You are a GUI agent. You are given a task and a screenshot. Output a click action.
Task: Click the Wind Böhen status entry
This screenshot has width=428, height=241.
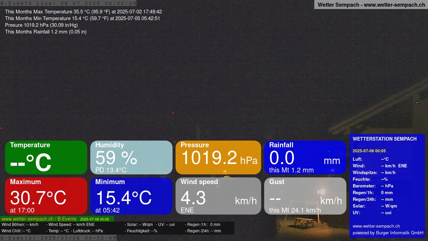tap(20, 225)
